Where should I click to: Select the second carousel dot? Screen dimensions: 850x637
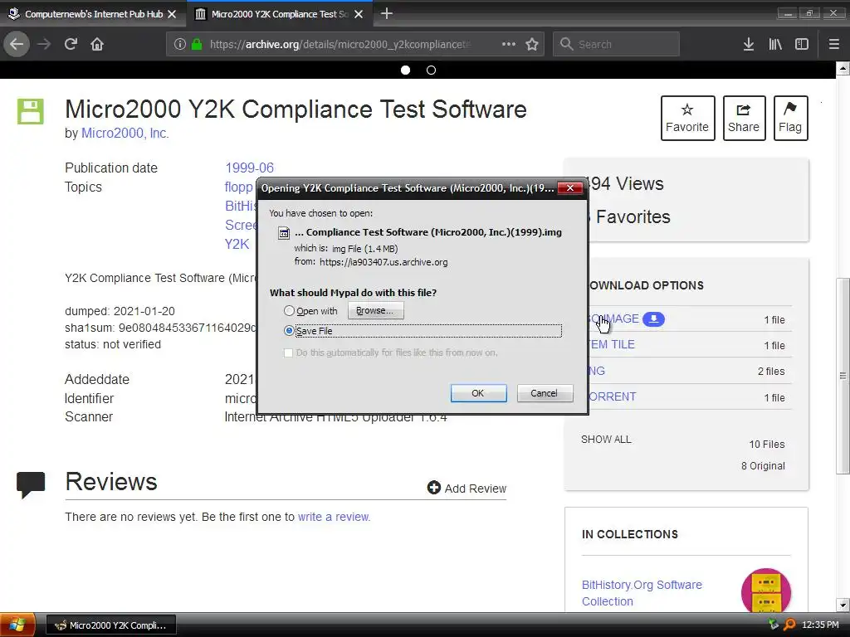[x=431, y=70]
